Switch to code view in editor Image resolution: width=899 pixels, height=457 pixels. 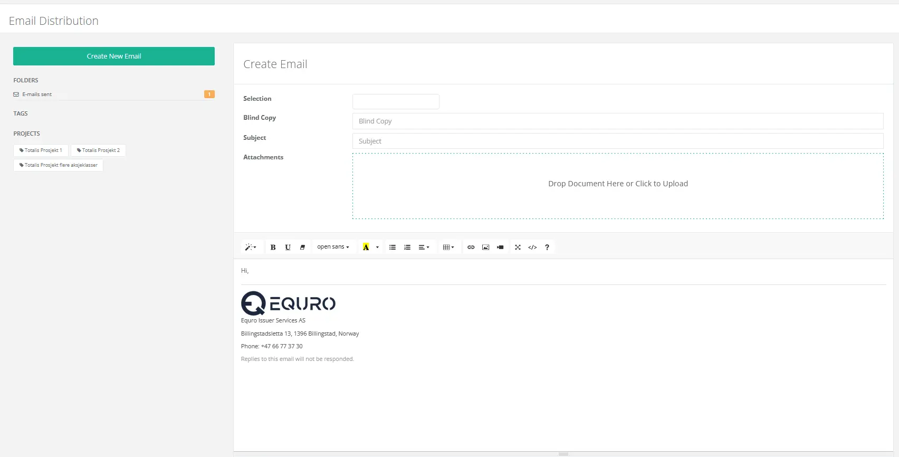532,247
